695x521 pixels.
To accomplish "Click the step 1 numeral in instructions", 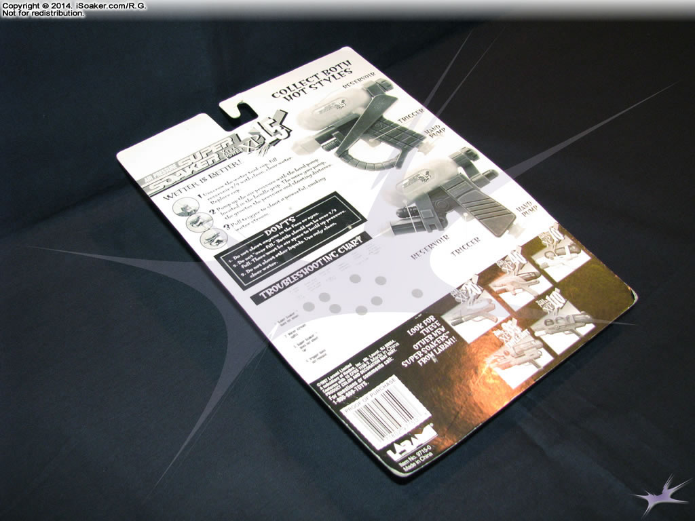I will (200, 195).
